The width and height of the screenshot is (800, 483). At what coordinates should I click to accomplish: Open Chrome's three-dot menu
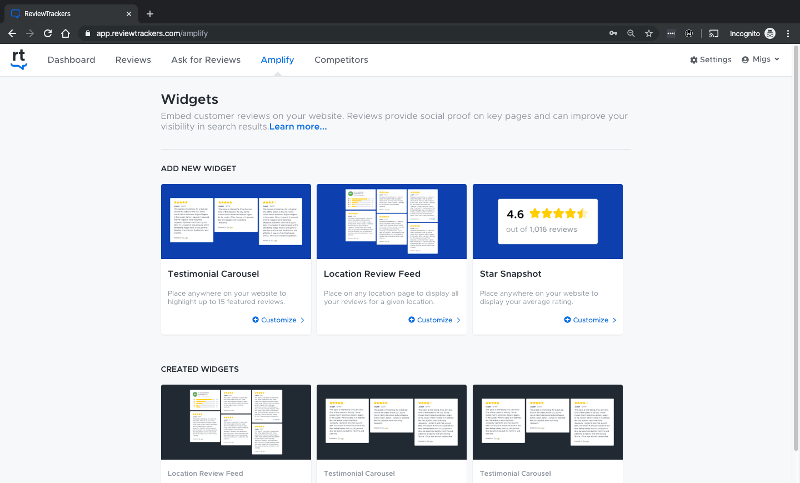788,33
